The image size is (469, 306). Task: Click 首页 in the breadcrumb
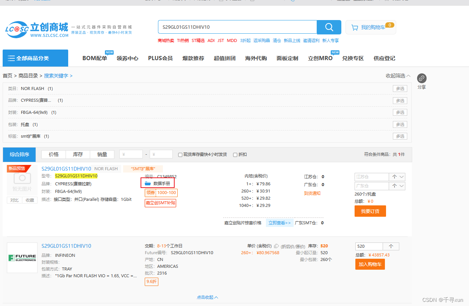pyautogui.click(x=8, y=76)
